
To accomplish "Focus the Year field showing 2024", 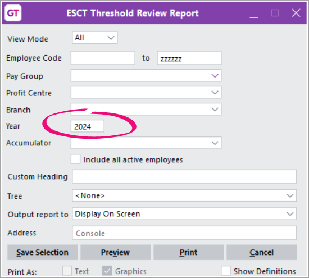I will (x=88, y=126).
